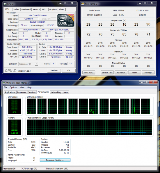Viewport: 160px width, 173px height.
Task: Click the Multiplier value x 26.0 (12 - 25)
Action: [27, 50]
